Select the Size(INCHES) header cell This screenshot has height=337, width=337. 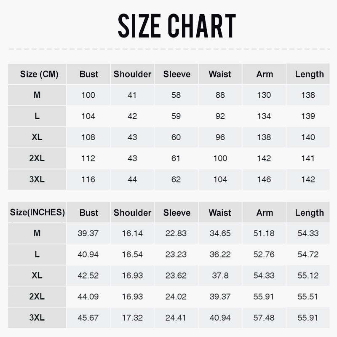point(37,213)
